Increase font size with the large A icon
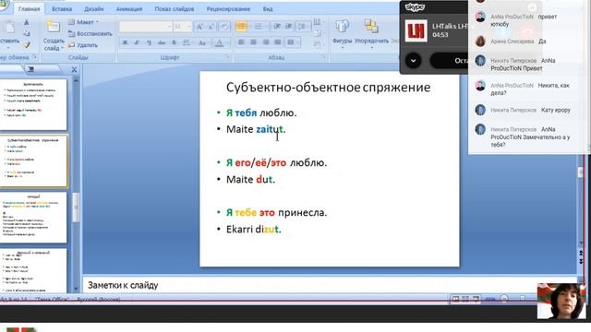This screenshot has width=591, height=332. point(199,27)
